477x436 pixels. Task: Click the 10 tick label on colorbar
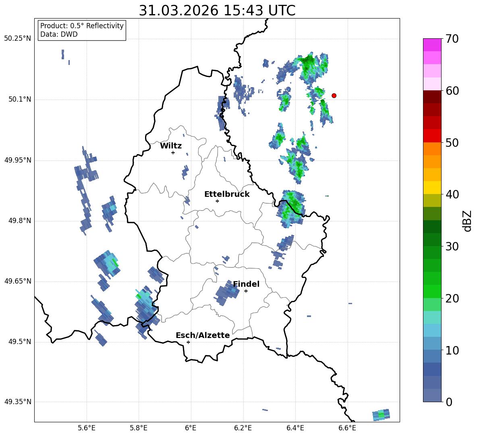tap(452, 350)
